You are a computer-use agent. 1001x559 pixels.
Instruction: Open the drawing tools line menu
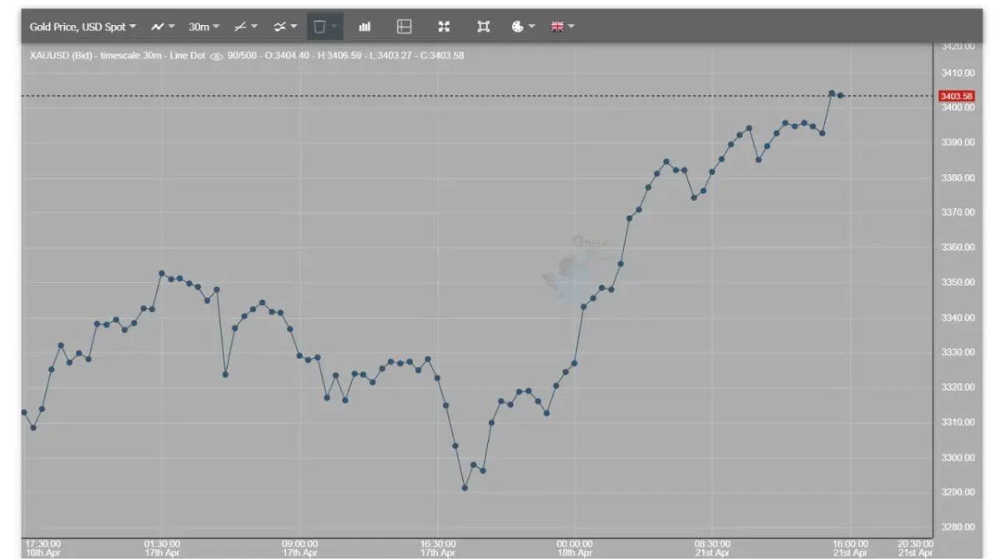click(x=245, y=27)
